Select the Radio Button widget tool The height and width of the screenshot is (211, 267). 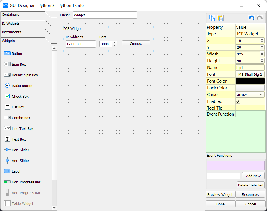tap(21, 86)
